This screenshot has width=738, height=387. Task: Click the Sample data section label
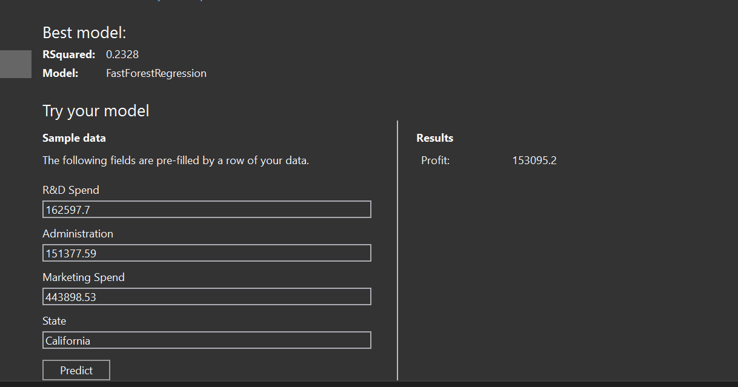tap(74, 137)
